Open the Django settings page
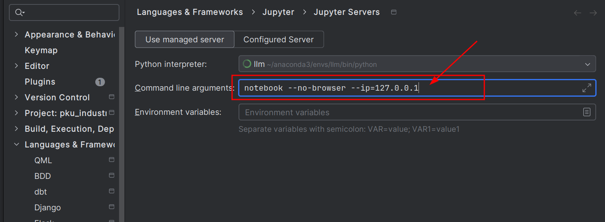The height and width of the screenshot is (222, 605). pos(48,207)
